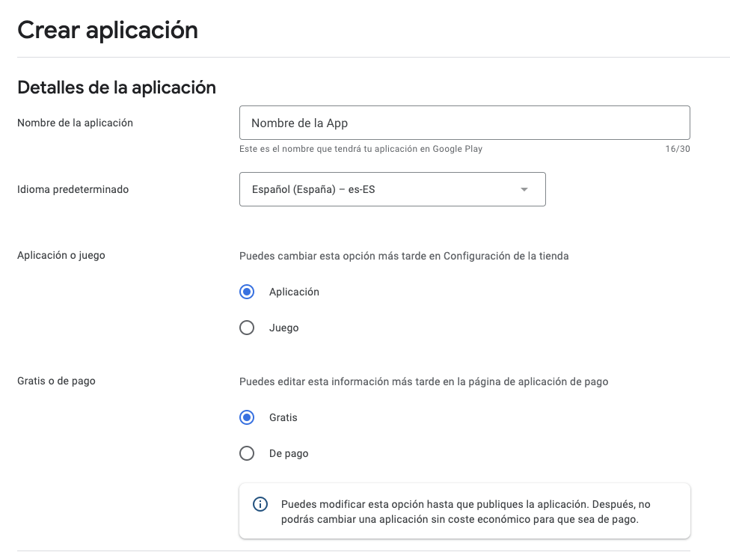Select the De pago radio button circle
Image resolution: width=730 pixels, height=552 pixels.
(x=247, y=453)
